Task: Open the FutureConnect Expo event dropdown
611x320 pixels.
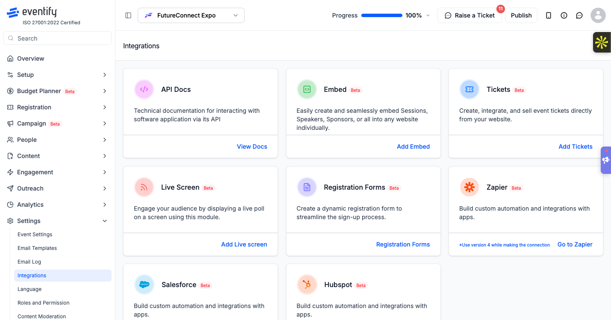Action: click(x=191, y=15)
